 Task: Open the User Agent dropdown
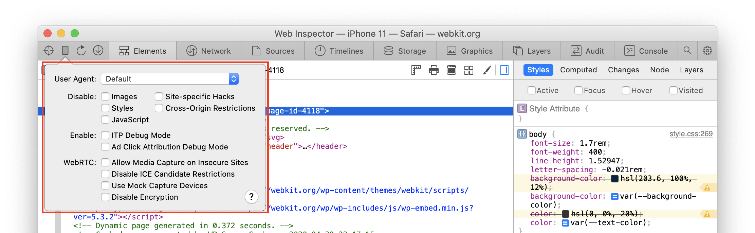(x=170, y=79)
